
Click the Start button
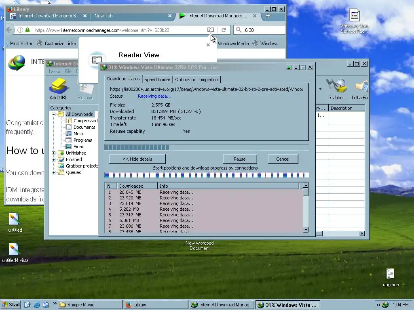(x=11, y=305)
